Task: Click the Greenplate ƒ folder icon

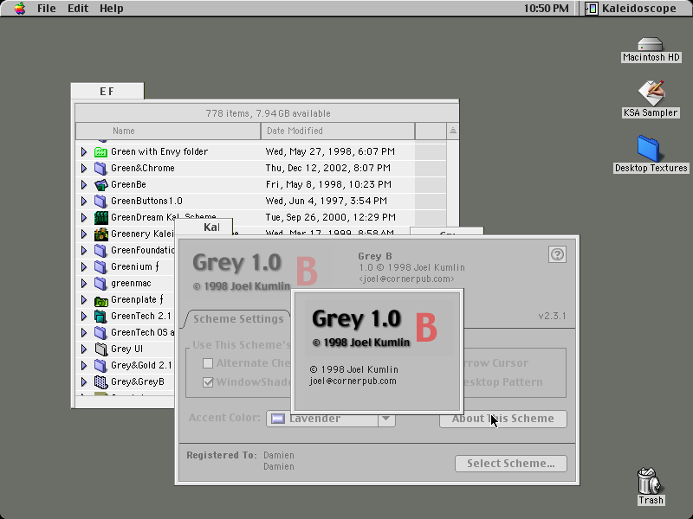Action: [100, 300]
